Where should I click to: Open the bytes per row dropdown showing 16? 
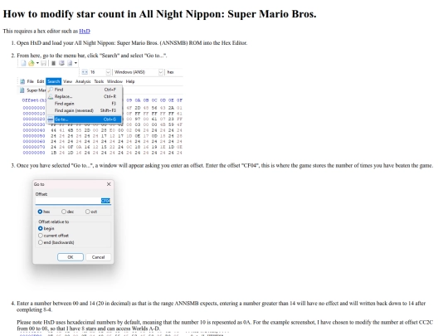[108, 72]
